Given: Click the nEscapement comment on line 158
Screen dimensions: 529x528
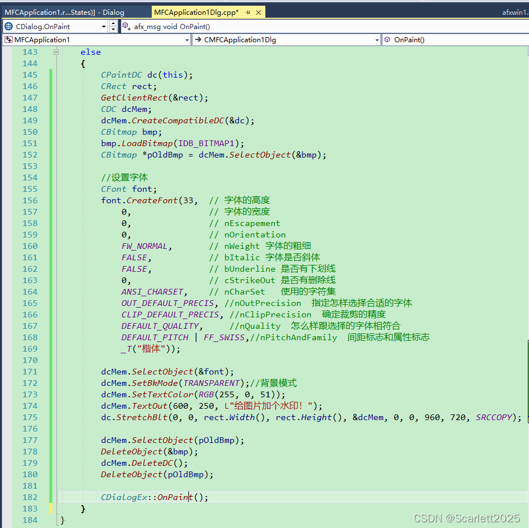Looking at the screenshot, I should [245, 223].
